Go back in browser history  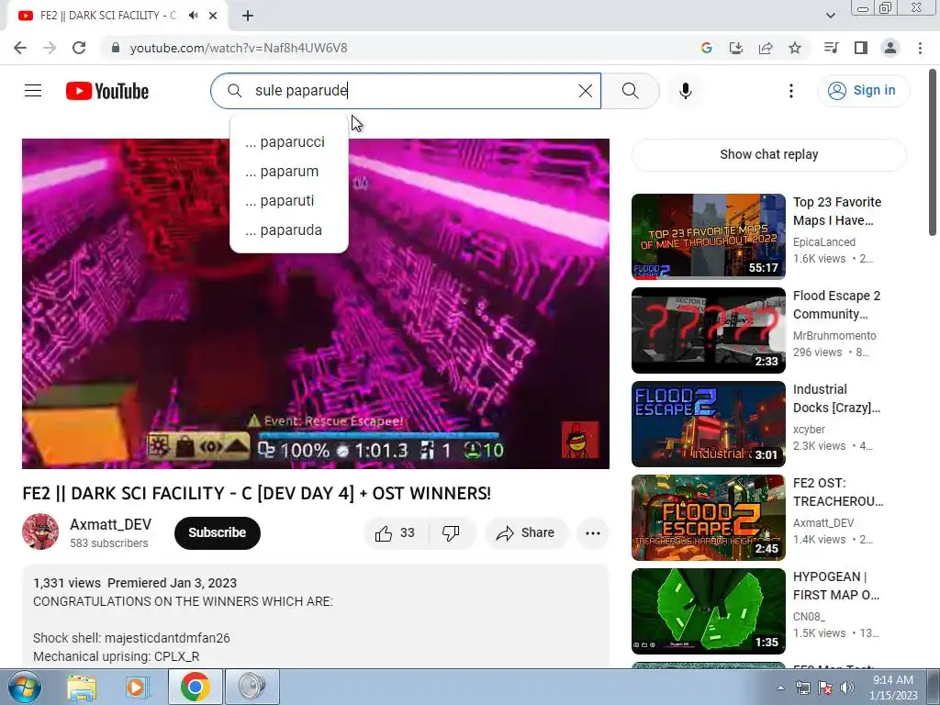[x=20, y=48]
